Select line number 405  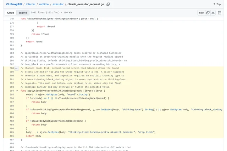coord(12,132)
